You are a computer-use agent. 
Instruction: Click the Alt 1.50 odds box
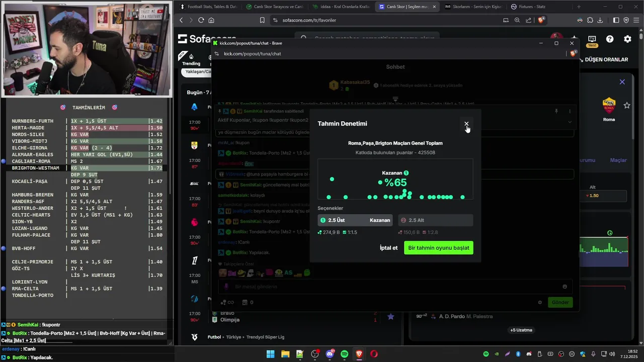pos(603,196)
